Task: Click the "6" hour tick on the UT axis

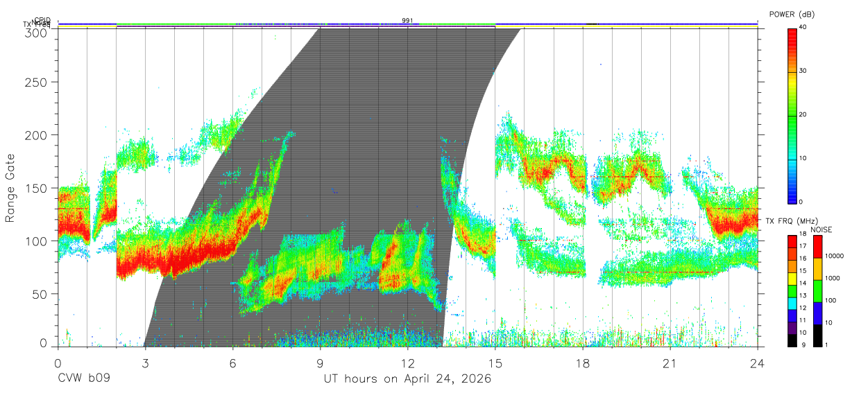Action: pyautogui.click(x=232, y=364)
